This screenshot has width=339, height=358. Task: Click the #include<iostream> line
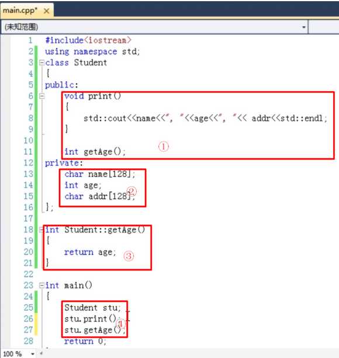(88, 40)
